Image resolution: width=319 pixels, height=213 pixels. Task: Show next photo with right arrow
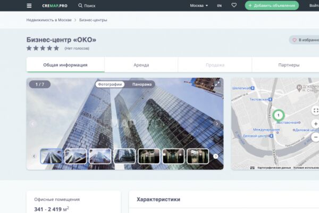coord(217,124)
